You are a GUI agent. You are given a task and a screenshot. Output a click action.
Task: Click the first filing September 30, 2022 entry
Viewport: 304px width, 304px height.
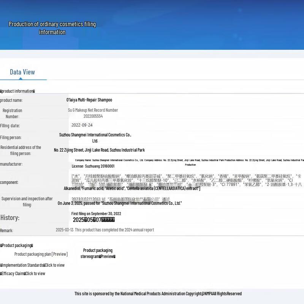(x=96, y=214)
